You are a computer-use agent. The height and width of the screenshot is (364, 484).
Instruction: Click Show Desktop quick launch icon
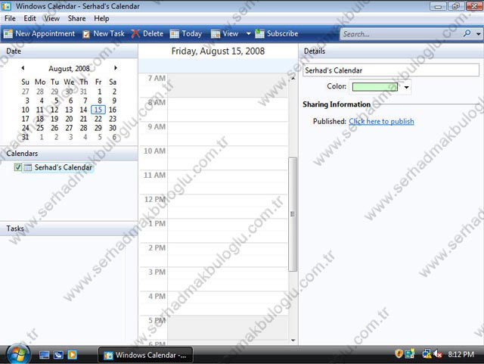[x=44, y=355]
